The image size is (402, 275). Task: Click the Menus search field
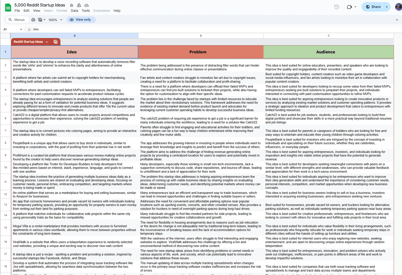[x=17, y=20]
